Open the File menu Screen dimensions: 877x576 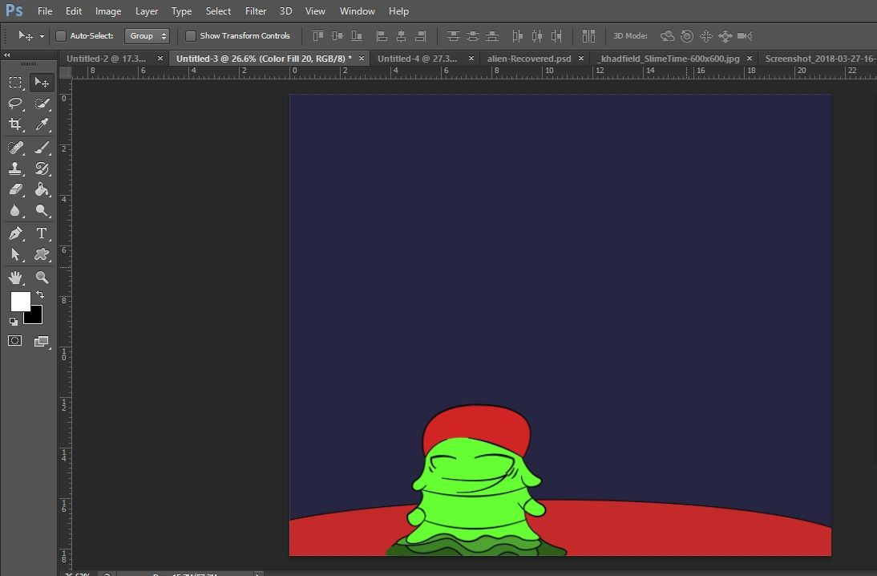pos(45,11)
